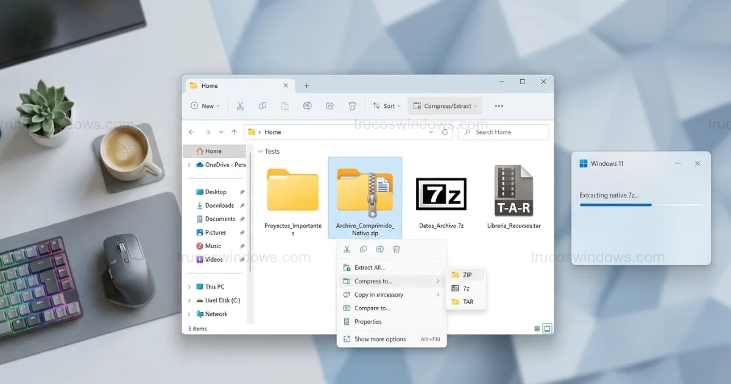Select TAR compression format
The image size is (731, 384).
(x=466, y=302)
